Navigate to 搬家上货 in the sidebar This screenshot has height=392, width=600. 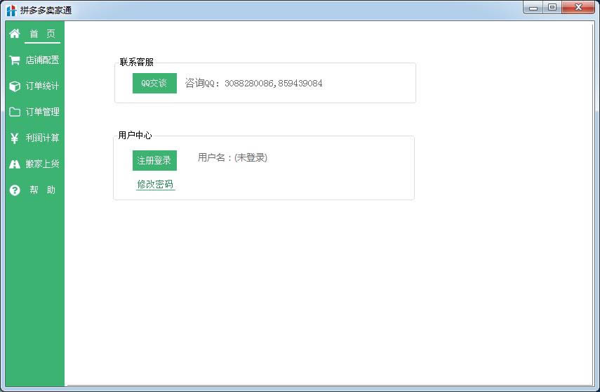click(43, 164)
